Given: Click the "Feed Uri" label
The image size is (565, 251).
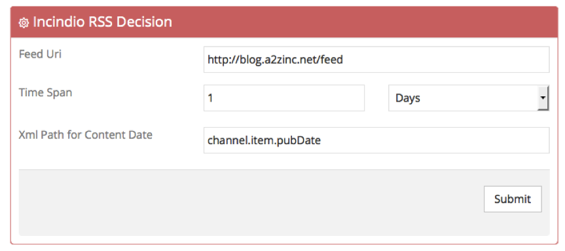Looking at the screenshot, I should point(40,54).
